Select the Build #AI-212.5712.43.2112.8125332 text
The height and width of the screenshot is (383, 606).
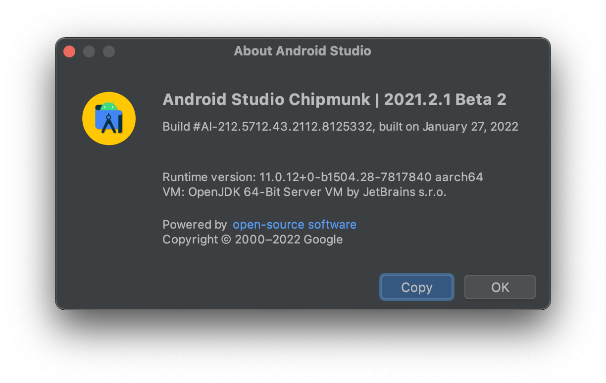pyautogui.click(x=267, y=127)
